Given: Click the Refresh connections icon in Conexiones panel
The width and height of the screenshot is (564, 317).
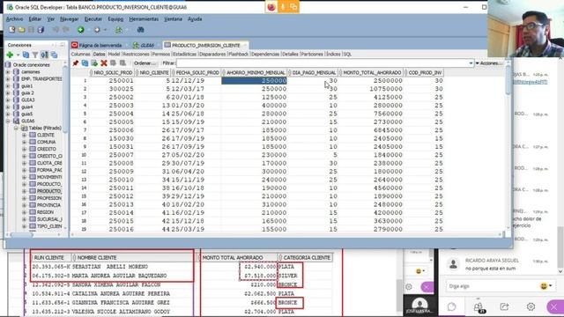Looking at the screenshot, I should (x=26, y=55).
